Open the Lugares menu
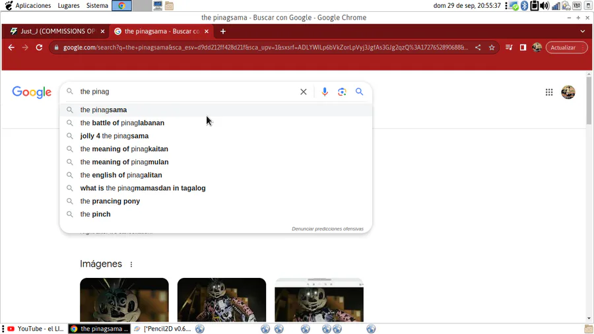The width and height of the screenshot is (594, 334). (x=69, y=6)
